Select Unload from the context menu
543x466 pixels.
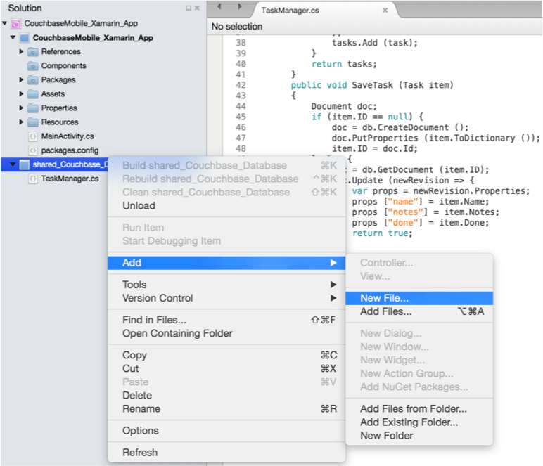(226, 205)
